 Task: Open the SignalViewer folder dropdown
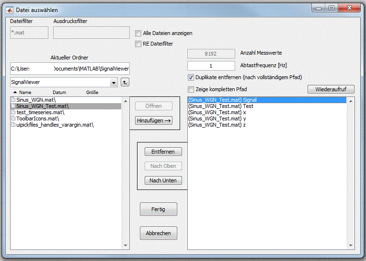113,83
